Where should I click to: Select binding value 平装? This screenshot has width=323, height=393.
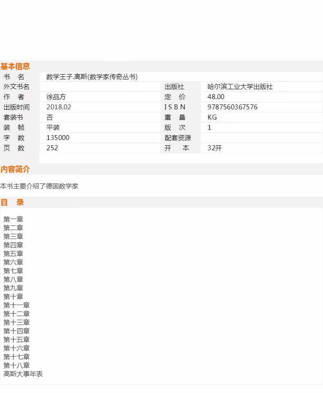point(53,128)
